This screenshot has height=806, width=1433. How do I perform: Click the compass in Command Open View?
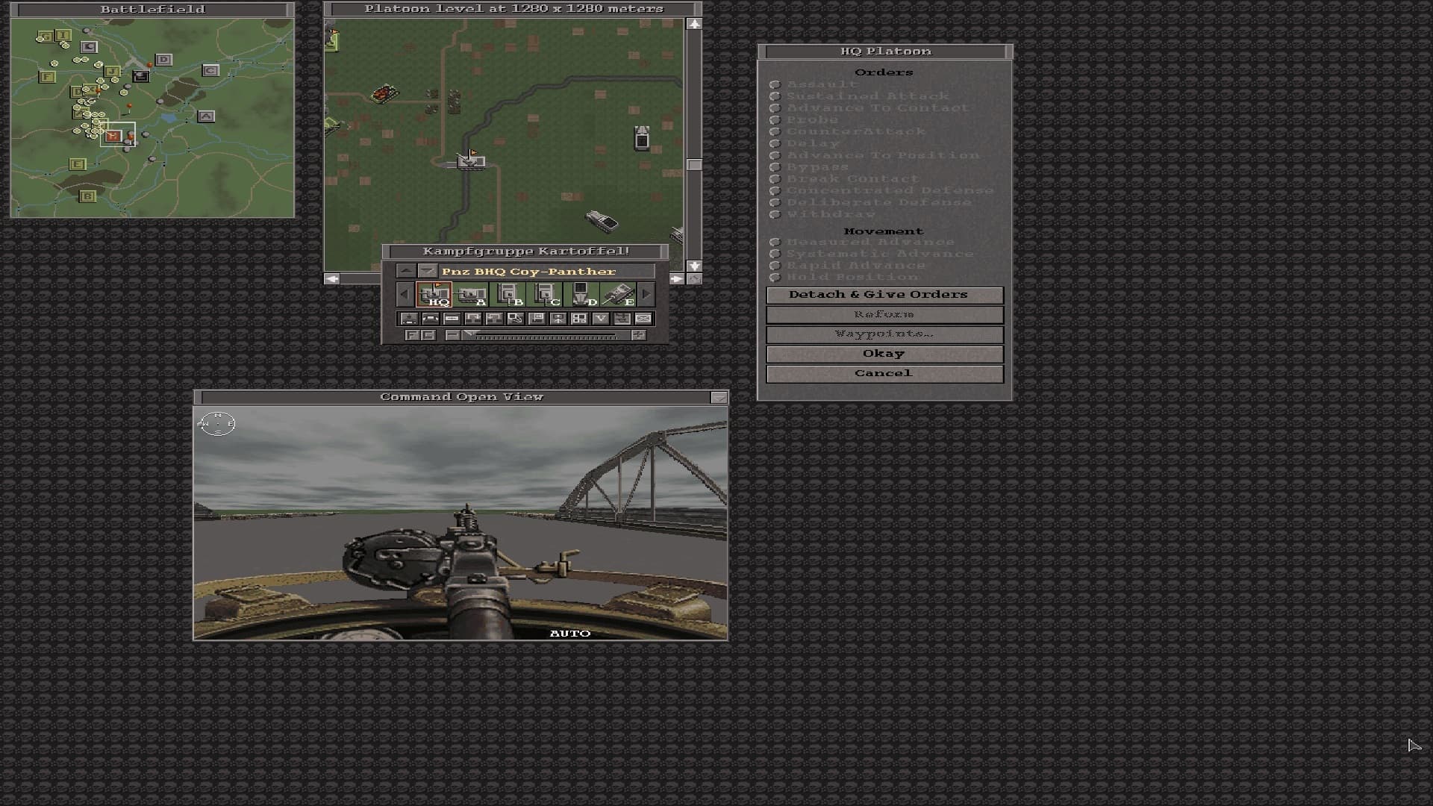click(x=217, y=423)
